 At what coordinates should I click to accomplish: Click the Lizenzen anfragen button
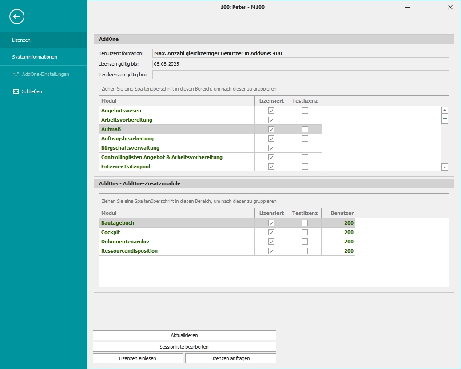point(230,358)
